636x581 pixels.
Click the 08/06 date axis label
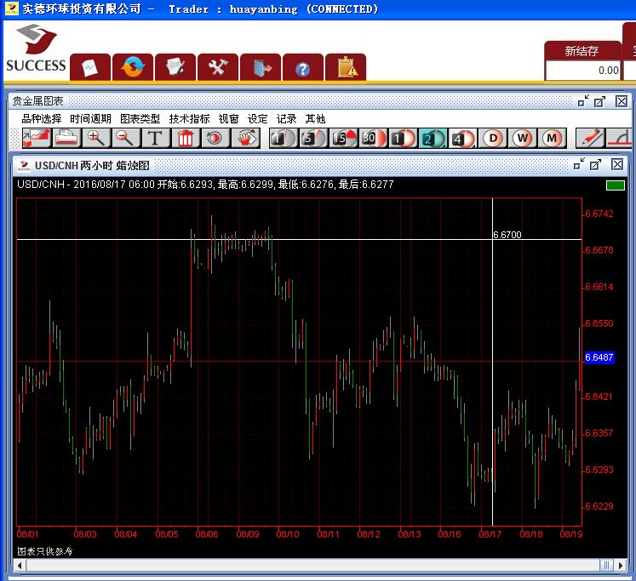[x=207, y=534]
